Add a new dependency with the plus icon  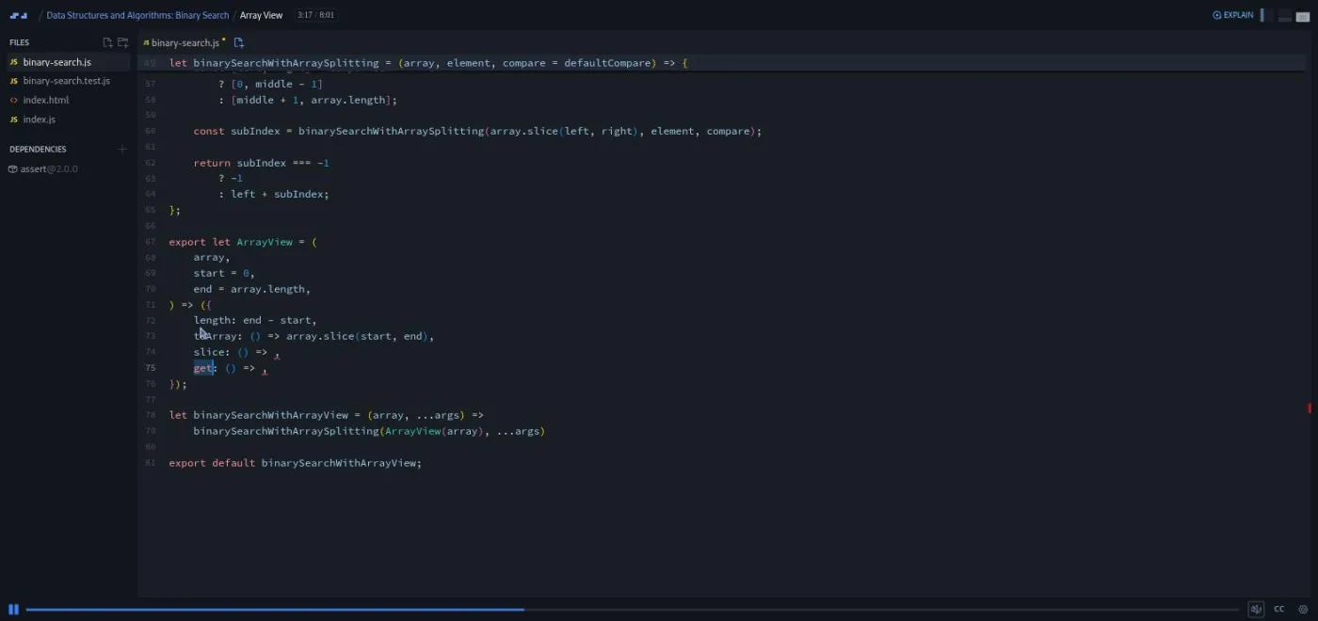pyautogui.click(x=122, y=149)
